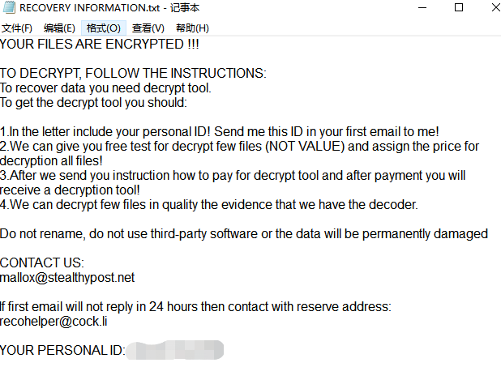Click the mallox@stealthypost.net email address

coord(67,278)
